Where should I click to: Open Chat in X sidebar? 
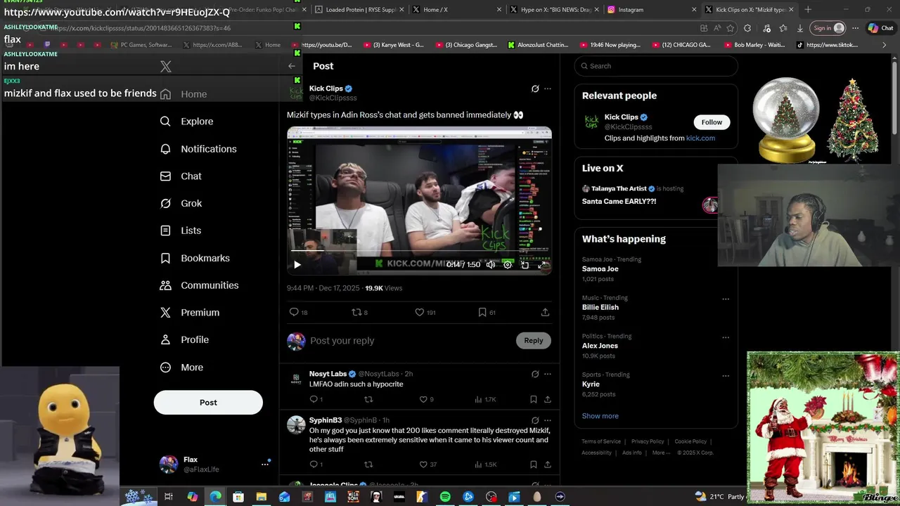click(181, 176)
